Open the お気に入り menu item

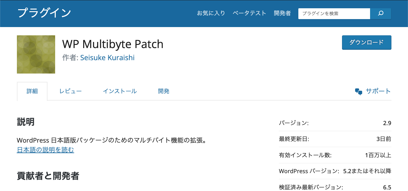point(211,13)
